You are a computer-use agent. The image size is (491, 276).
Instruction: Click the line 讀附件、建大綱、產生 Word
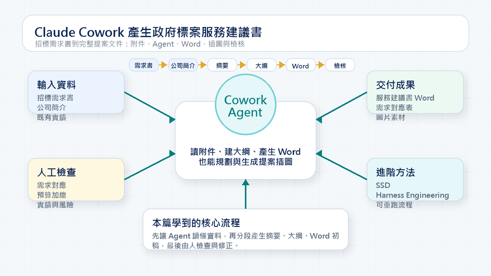pos(245,152)
